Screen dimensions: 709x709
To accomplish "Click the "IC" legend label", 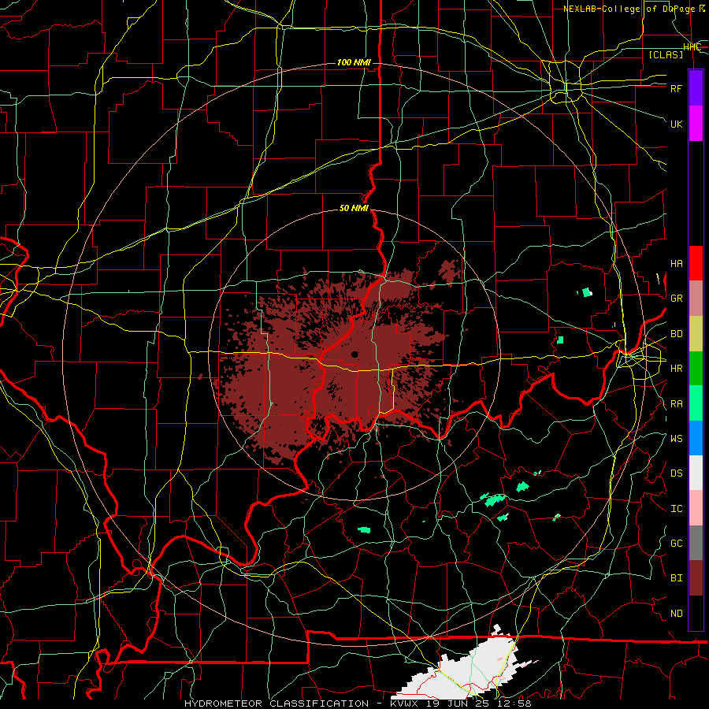I will tap(677, 508).
